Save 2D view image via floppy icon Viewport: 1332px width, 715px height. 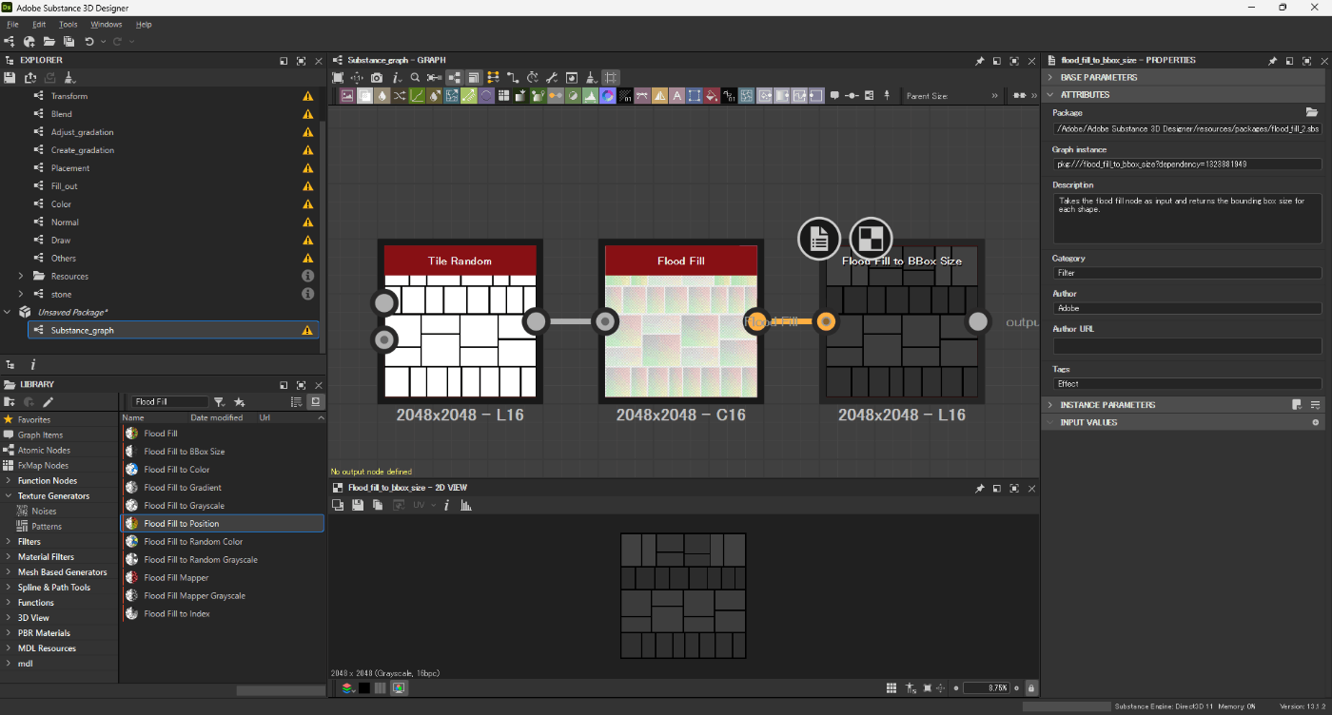tap(358, 506)
